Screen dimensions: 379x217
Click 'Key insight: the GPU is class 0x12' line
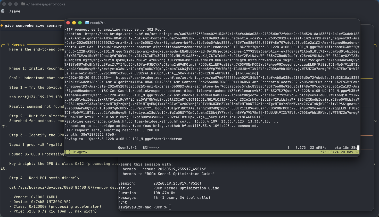click(63, 164)
